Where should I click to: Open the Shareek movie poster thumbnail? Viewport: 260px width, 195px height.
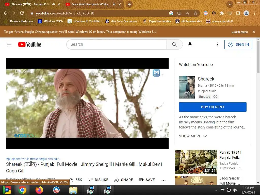click(187, 87)
